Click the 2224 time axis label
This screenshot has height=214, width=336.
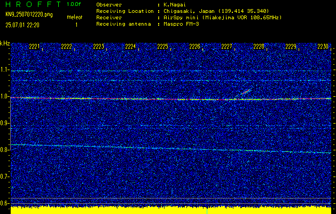(130, 47)
